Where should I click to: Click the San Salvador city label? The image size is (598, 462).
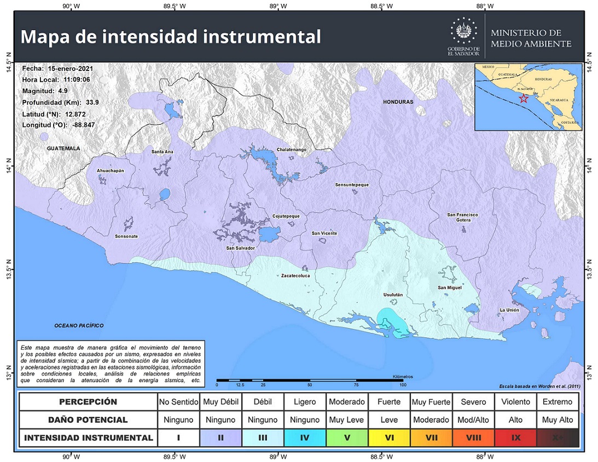click(241, 248)
